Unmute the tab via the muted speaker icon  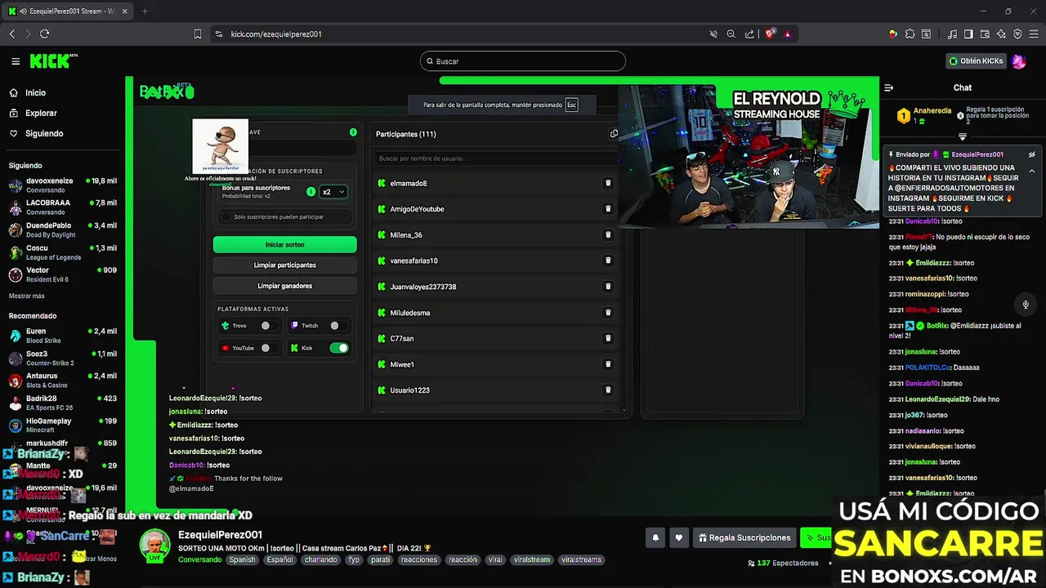click(713, 34)
